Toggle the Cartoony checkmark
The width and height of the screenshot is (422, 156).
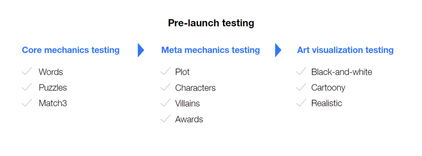pos(301,87)
